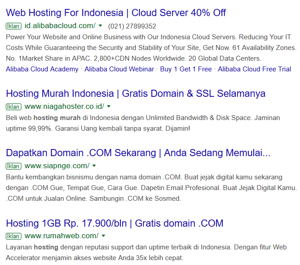Call the (021) 27899352 phone number
300x265 pixels.
pyautogui.click(x=132, y=26)
